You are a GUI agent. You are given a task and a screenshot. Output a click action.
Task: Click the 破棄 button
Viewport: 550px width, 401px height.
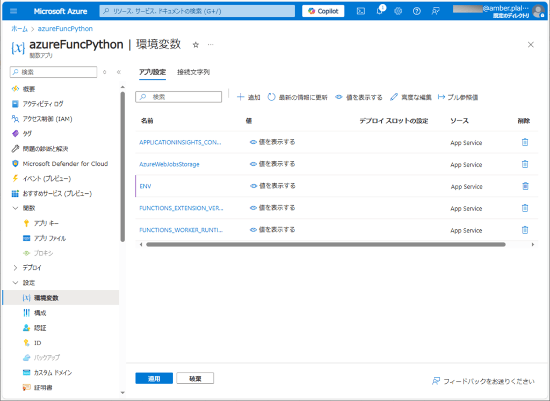[196, 378]
